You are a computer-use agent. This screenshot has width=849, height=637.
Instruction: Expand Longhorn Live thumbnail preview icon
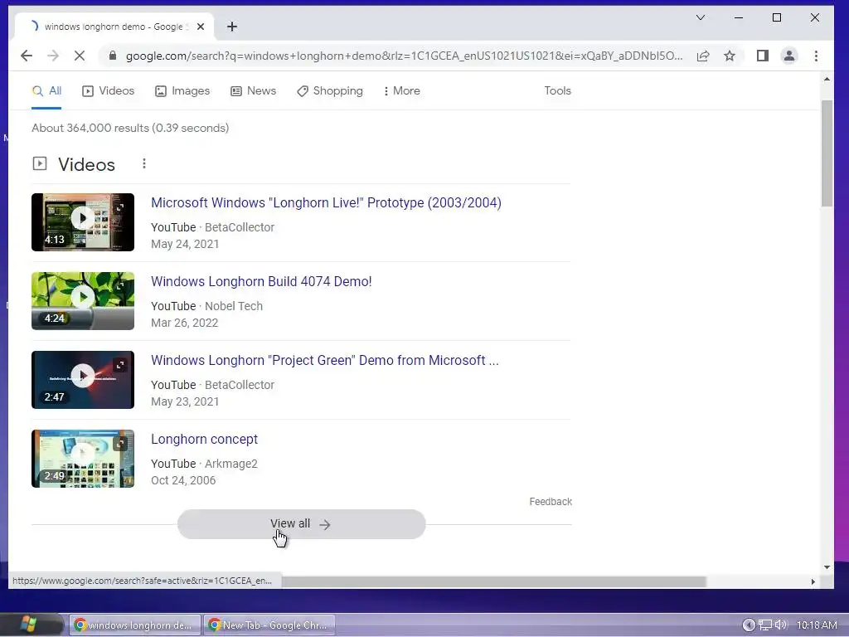[x=119, y=207]
